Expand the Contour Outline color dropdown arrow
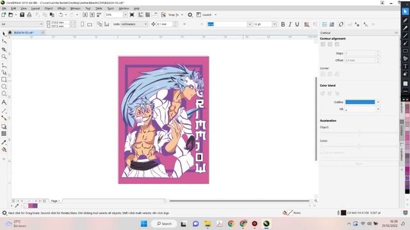 [x=378, y=102]
